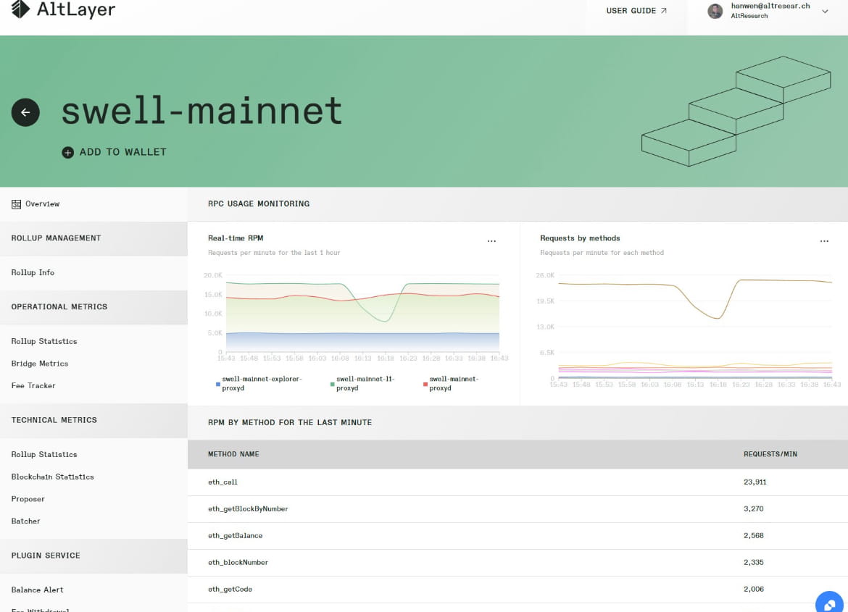Open the User Guide link
This screenshot has height=612, width=848.
pos(636,10)
